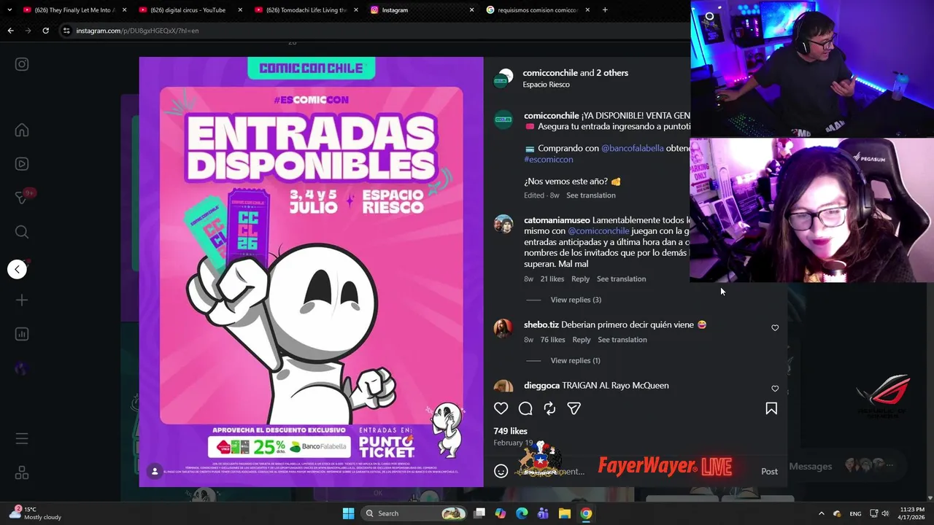The image size is (934, 525).
Task: Click the comment bubble icon
Action: coord(525,408)
